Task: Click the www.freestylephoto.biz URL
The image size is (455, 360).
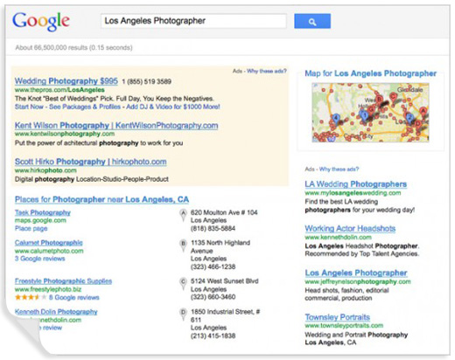Action: tap(48, 289)
